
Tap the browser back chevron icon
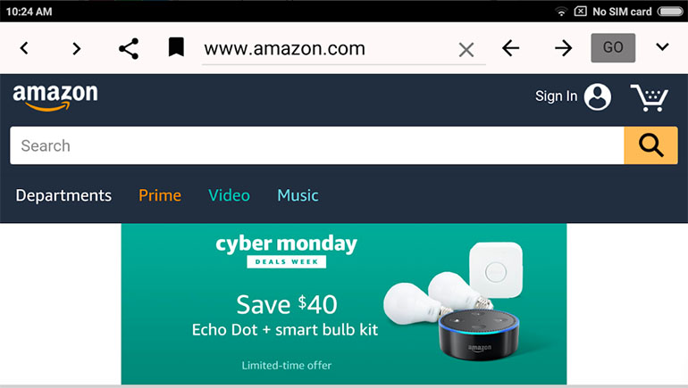25,48
